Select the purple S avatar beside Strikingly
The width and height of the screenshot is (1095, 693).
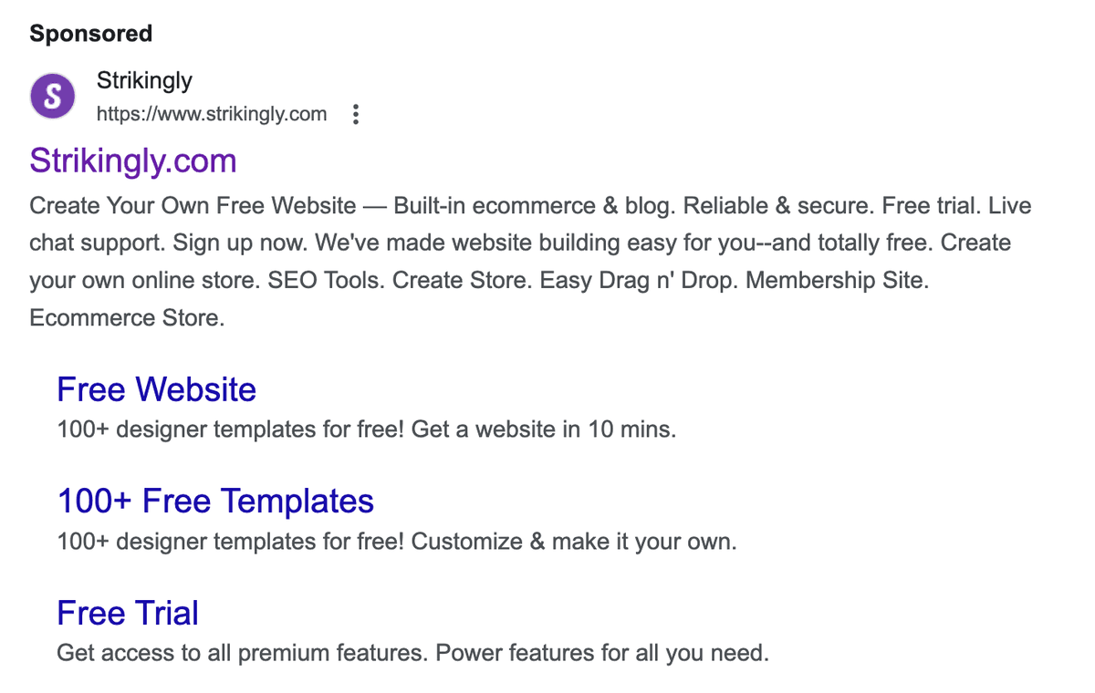coord(52,95)
